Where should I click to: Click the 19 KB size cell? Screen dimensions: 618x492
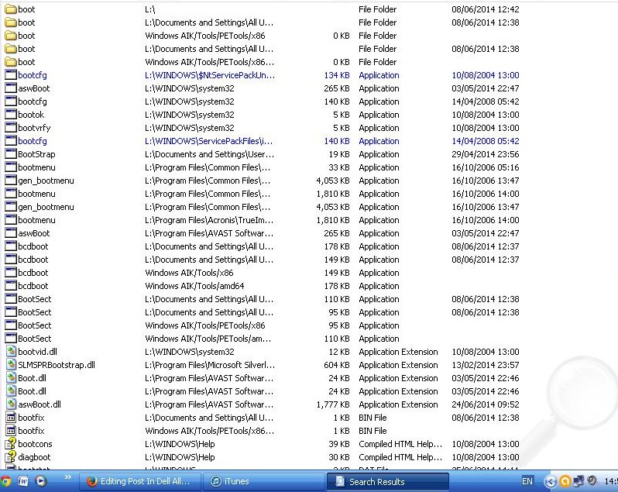(339, 154)
